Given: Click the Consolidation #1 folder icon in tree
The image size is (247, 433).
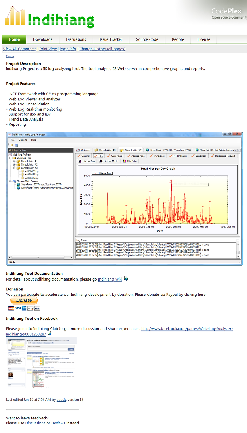Looking at the screenshot, I should [x=19, y=161].
